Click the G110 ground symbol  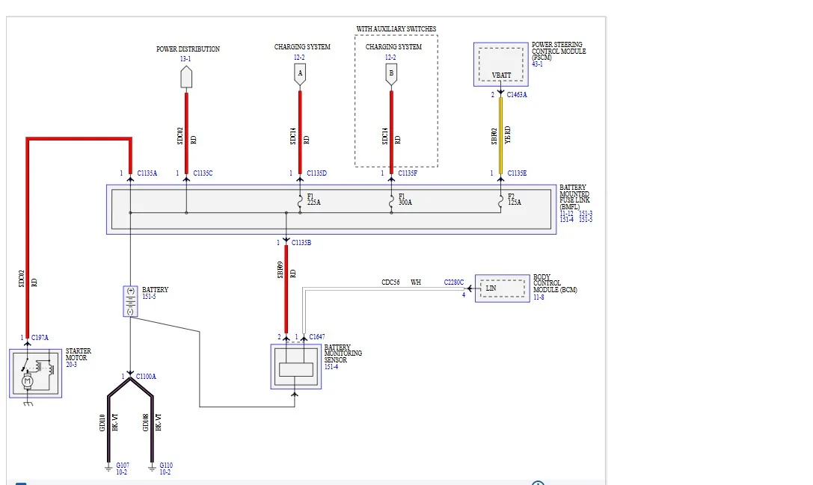152,468
